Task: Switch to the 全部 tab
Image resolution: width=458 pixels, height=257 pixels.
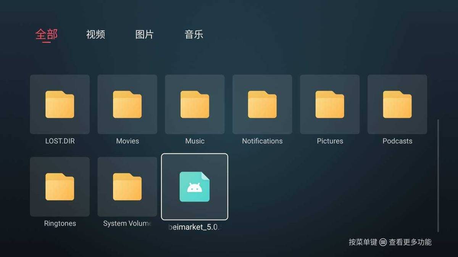Action: click(x=47, y=34)
